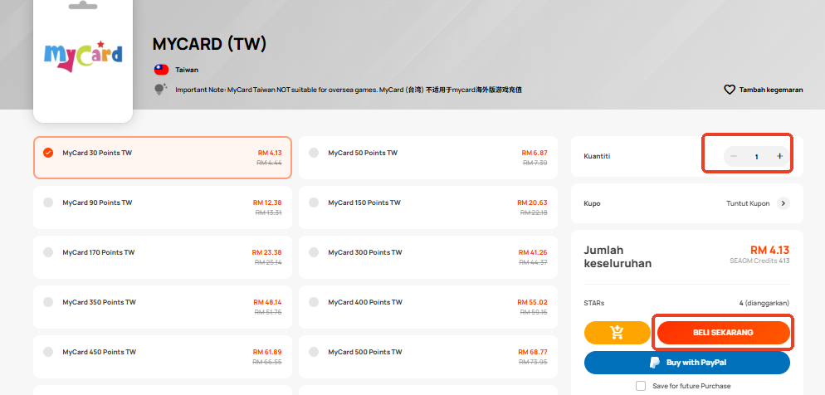
Task: Select MyCard 50 Points TW option
Action: [428, 158]
